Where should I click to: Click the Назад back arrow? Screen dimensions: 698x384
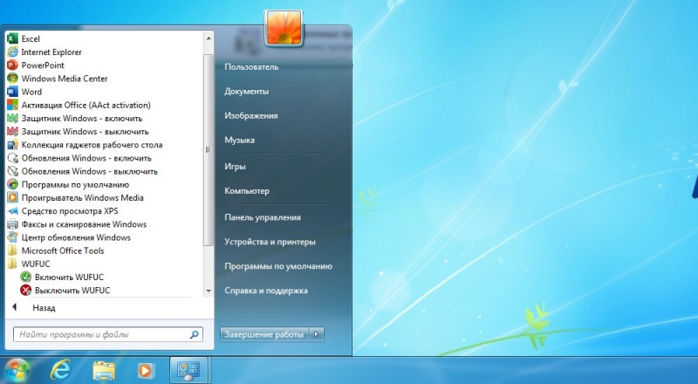point(14,307)
